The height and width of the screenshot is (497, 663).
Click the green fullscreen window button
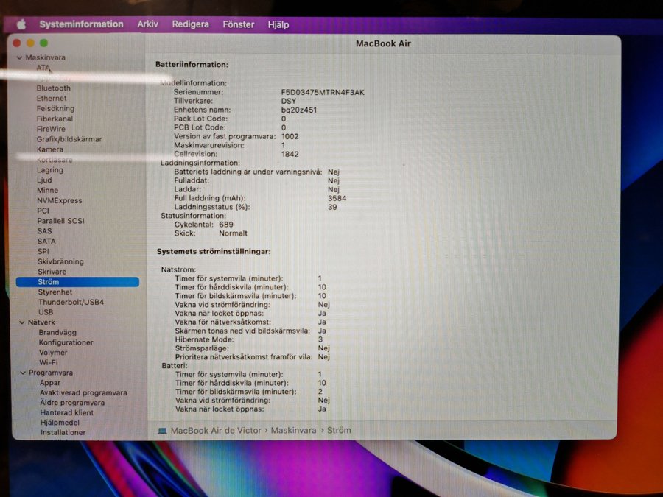click(43, 43)
